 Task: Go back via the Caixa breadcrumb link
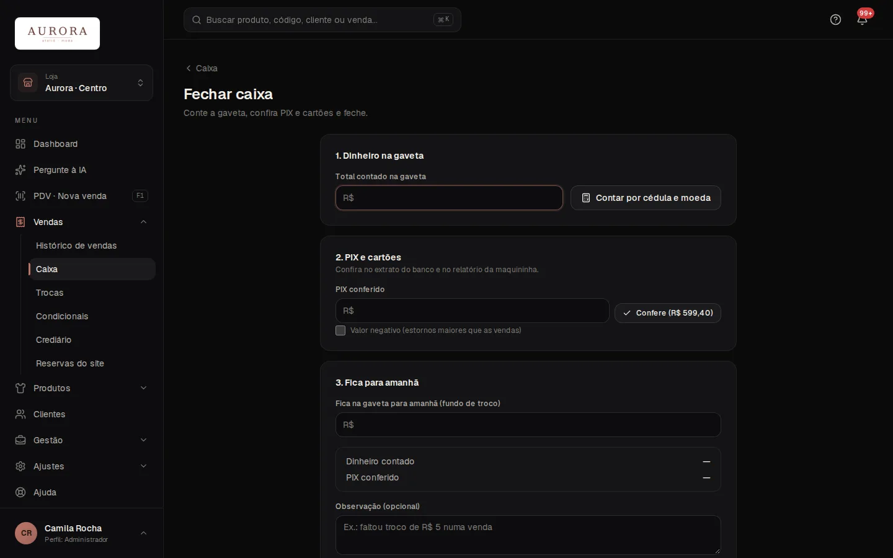[x=202, y=68]
